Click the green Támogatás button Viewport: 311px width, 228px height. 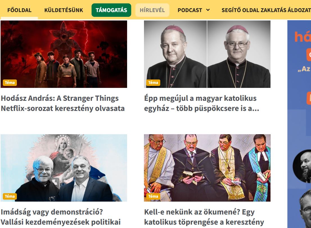point(111,10)
